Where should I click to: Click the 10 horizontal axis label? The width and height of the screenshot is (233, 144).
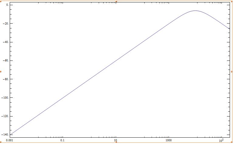[115, 141]
